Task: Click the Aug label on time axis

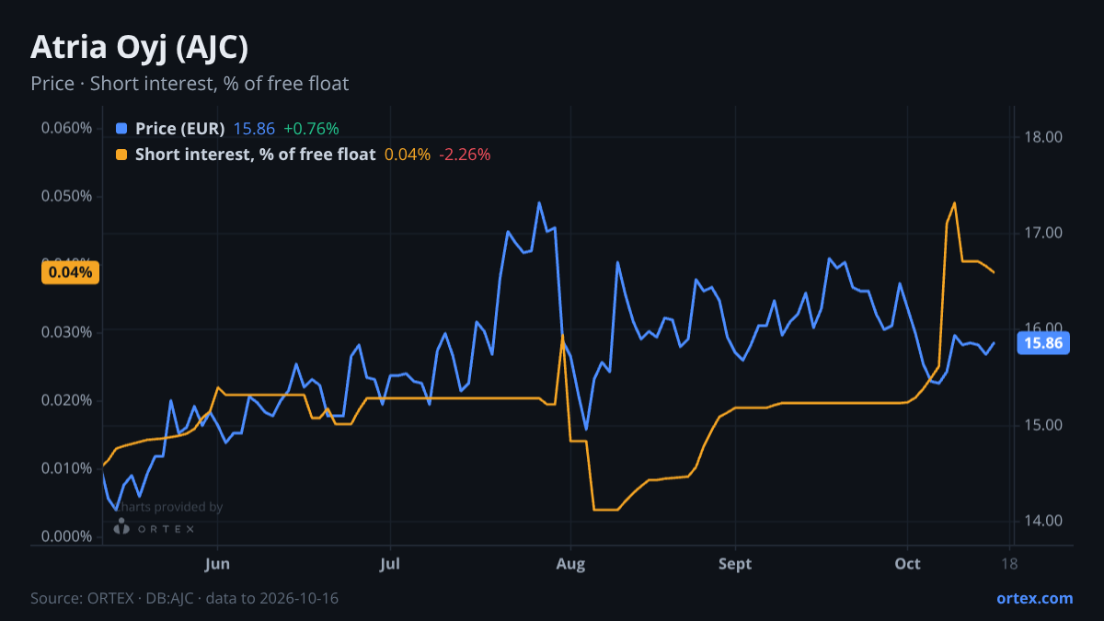Action: [571, 564]
